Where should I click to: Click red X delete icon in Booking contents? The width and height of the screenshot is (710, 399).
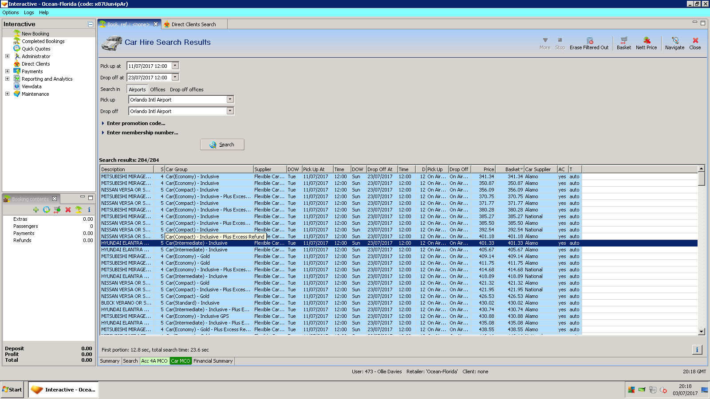tap(68, 210)
